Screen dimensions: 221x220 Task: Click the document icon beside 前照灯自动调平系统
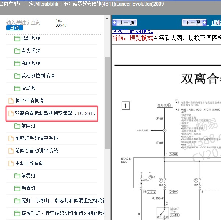11,151
